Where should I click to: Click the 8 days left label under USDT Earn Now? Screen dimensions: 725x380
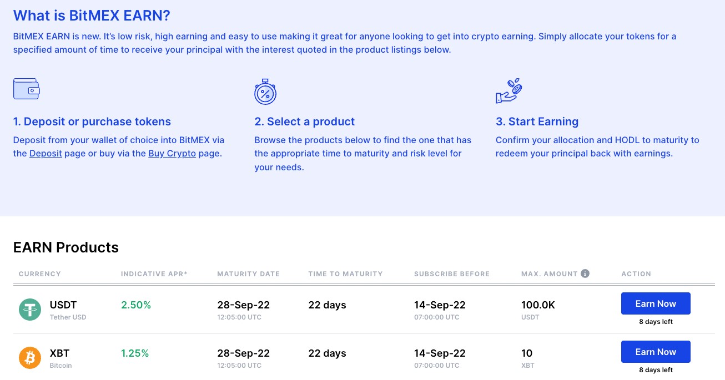tap(656, 321)
